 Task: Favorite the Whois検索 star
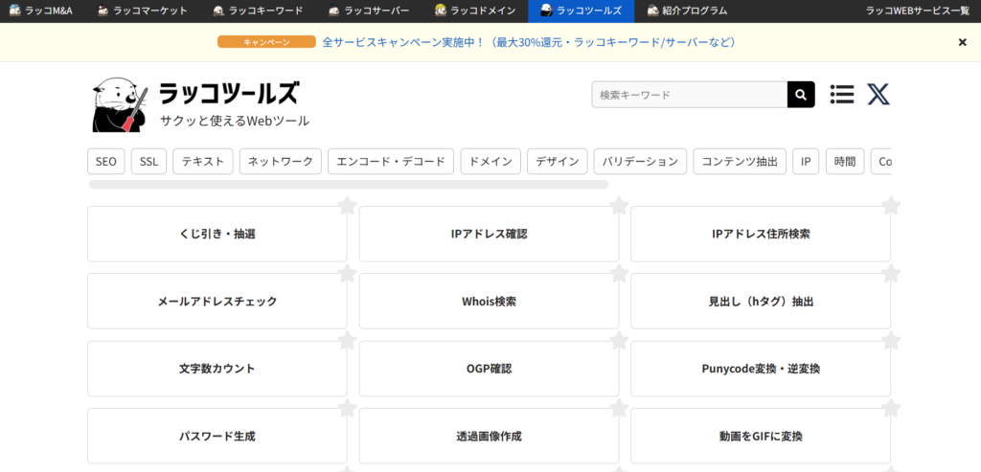pyautogui.click(x=619, y=273)
